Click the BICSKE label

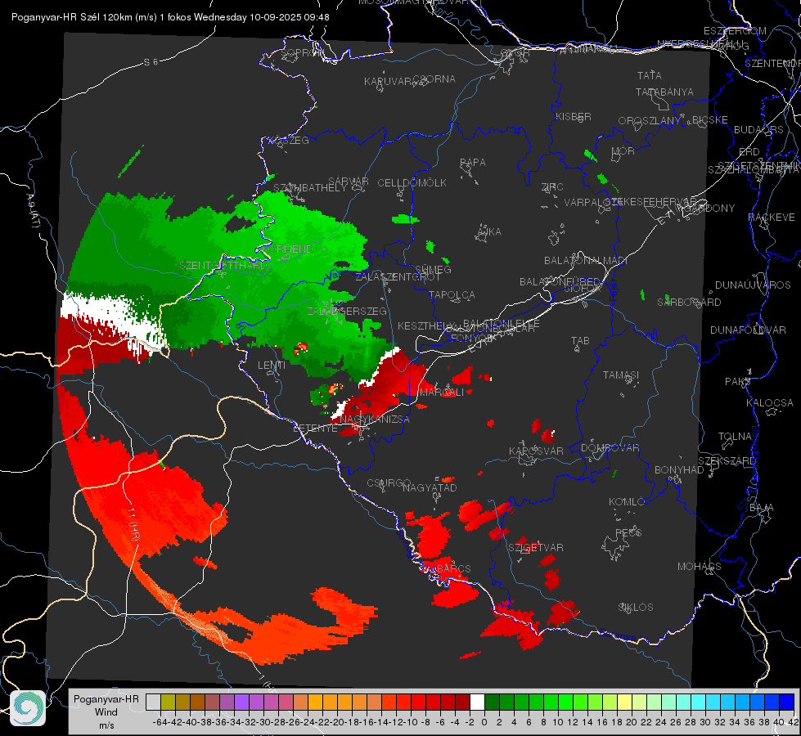(710, 120)
